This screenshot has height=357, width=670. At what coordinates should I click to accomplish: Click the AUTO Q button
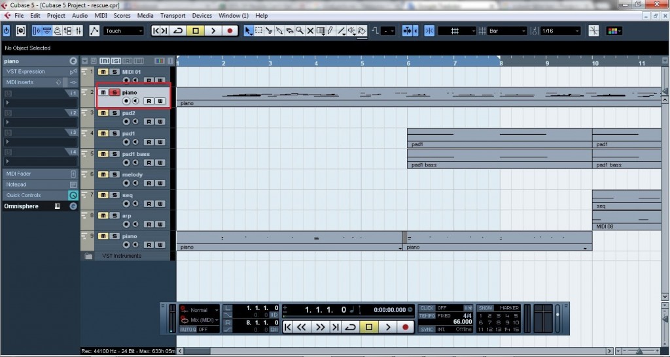point(188,330)
